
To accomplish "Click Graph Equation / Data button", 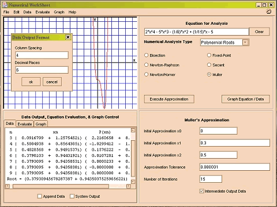I will 246,99.
